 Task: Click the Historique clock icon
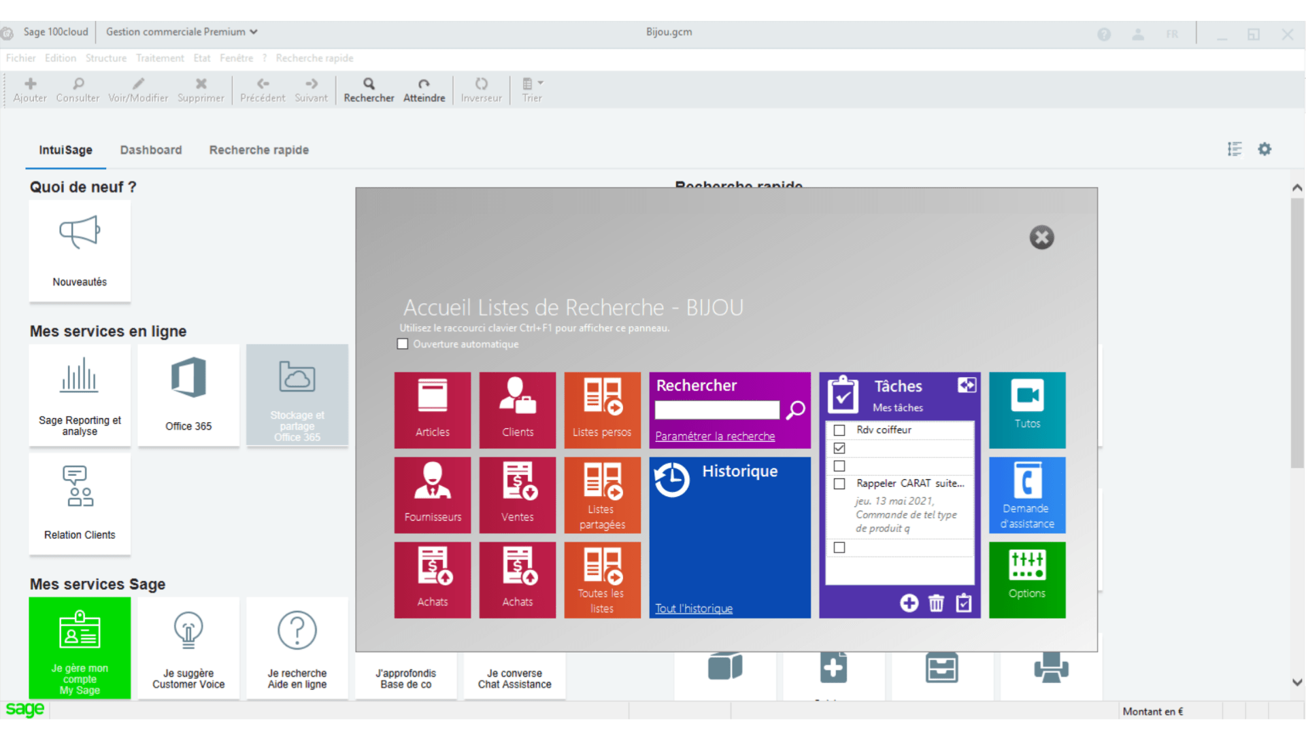(x=672, y=480)
